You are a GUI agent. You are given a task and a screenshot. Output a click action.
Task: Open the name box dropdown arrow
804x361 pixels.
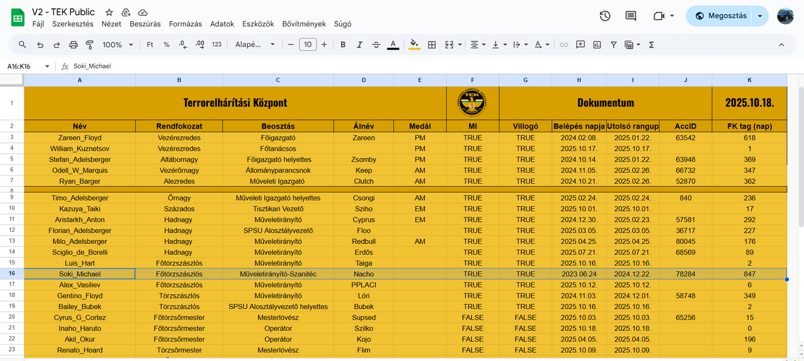pyautogui.click(x=46, y=66)
